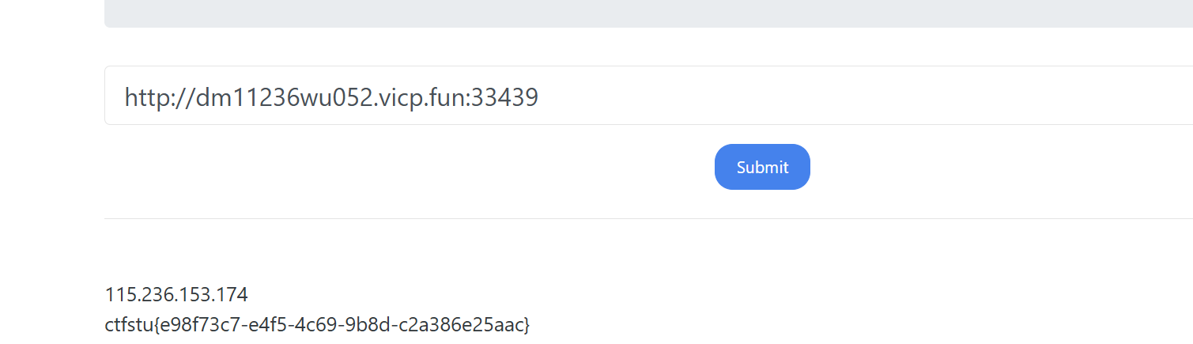This screenshot has height=344, width=1193.
Task: Click the ctfstu flag text line
Action: pyautogui.click(x=316, y=324)
